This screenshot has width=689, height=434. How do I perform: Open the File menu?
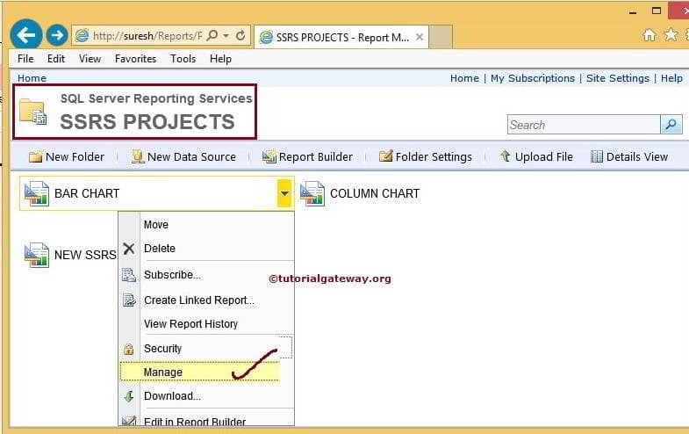pos(25,59)
